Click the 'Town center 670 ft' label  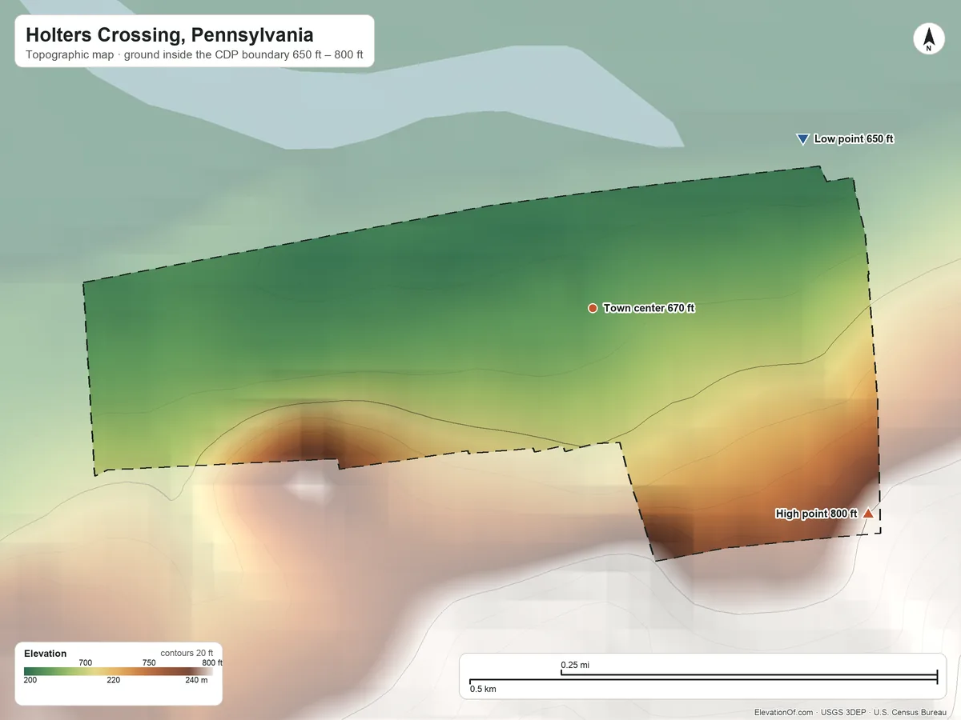pos(649,308)
